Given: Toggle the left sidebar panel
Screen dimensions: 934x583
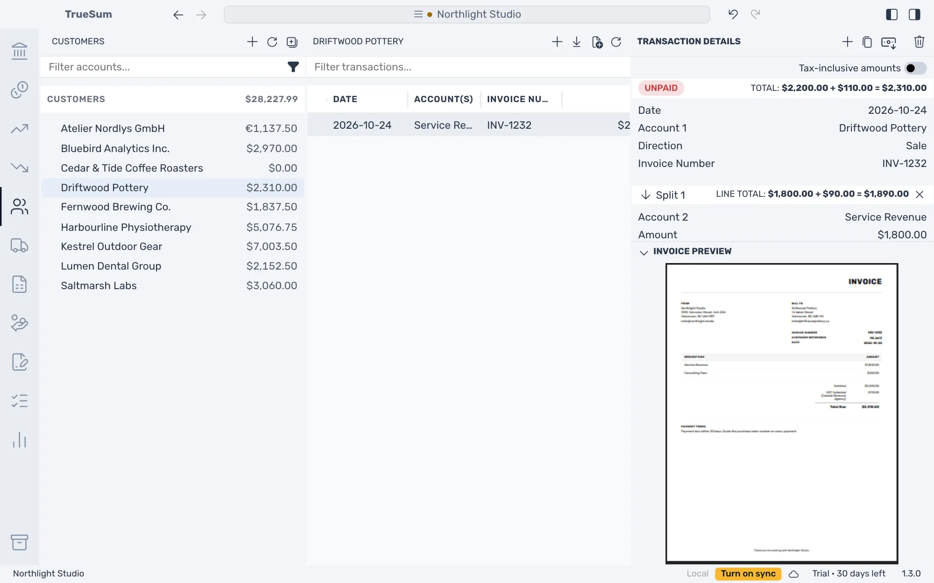Looking at the screenshot, I should 892,14.
